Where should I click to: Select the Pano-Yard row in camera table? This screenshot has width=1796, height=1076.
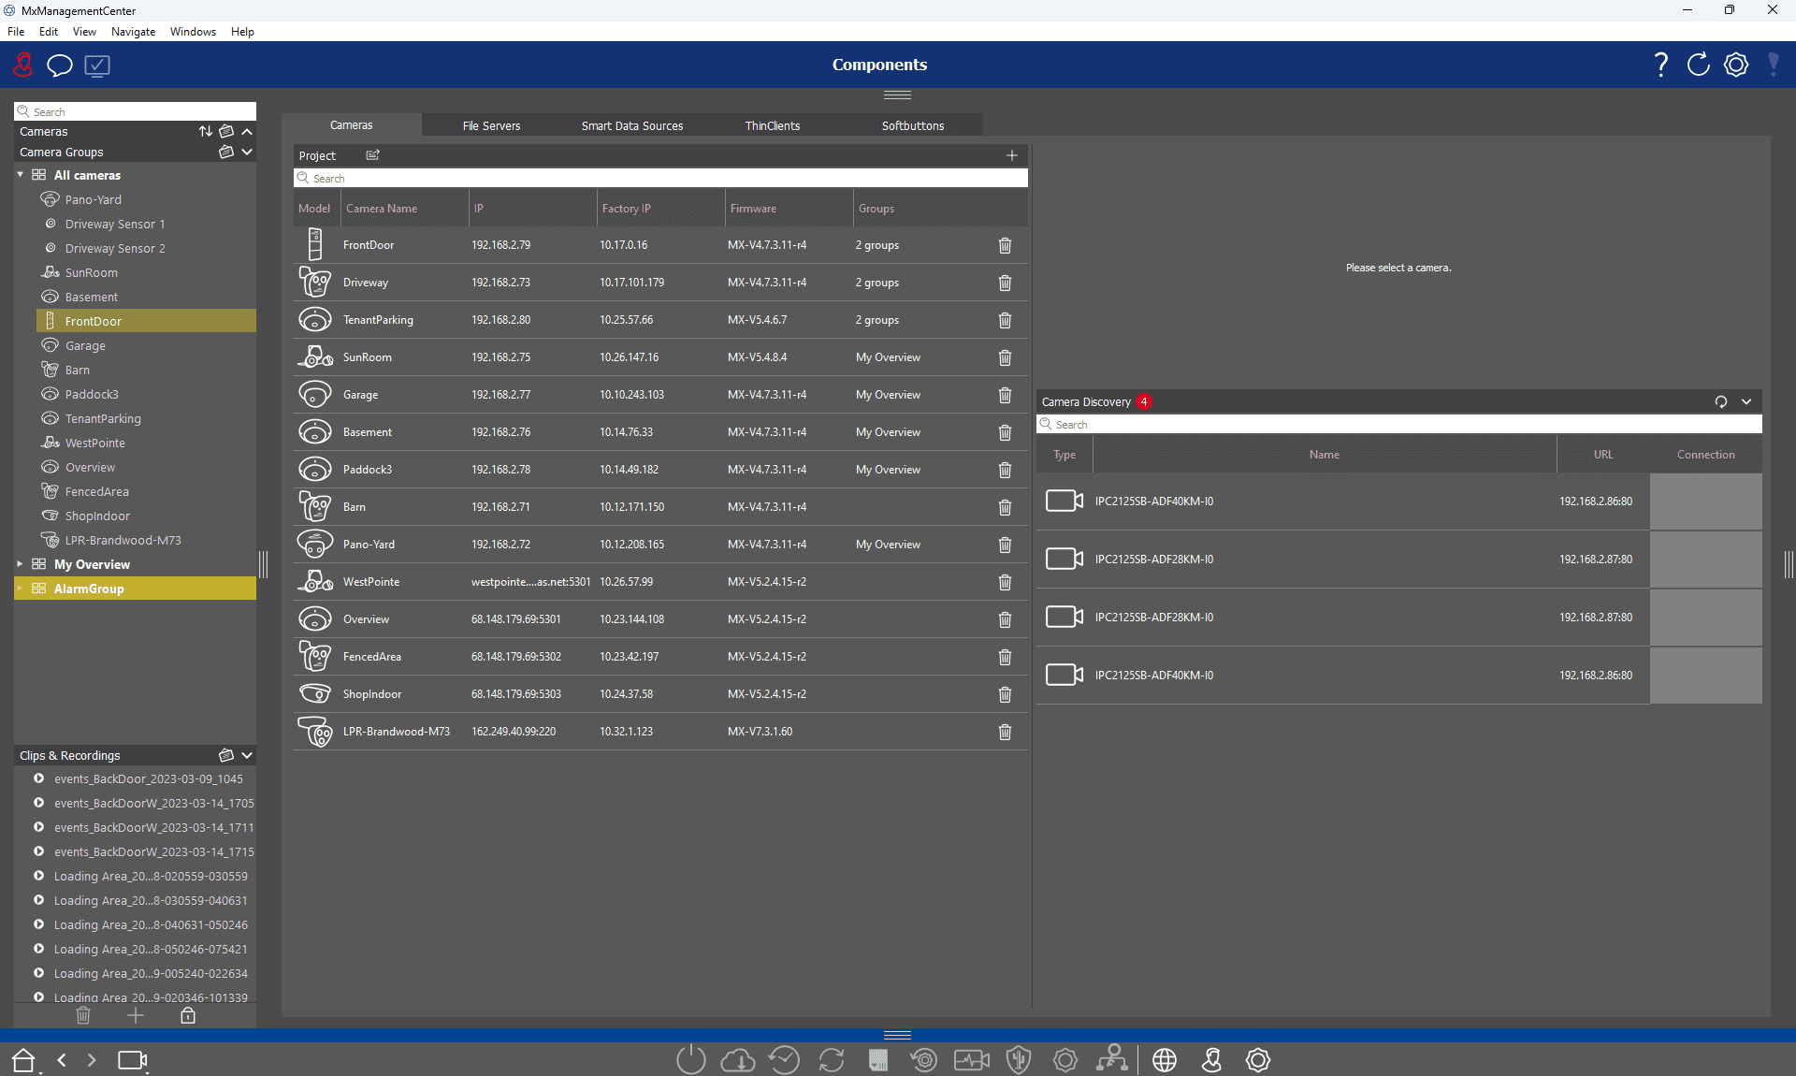[x=660, y=545]
